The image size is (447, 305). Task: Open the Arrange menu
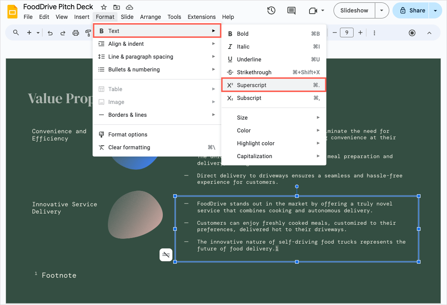pyautogui.click(x=150, y=17)
